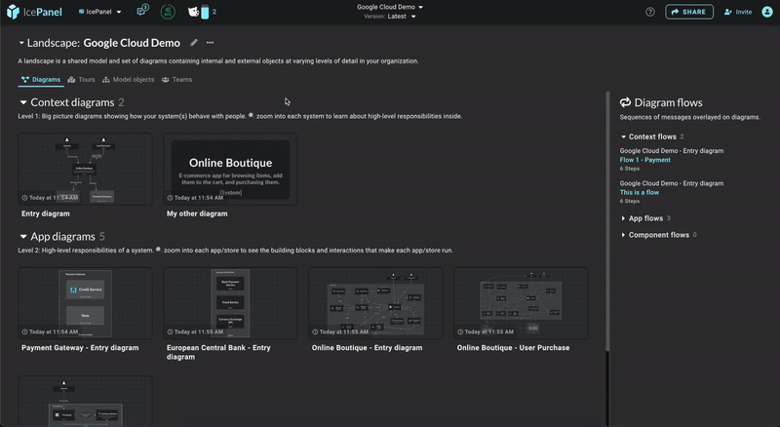Open the 'This is a flow' link
Screen dimensions: 780x427
(640, 192)
